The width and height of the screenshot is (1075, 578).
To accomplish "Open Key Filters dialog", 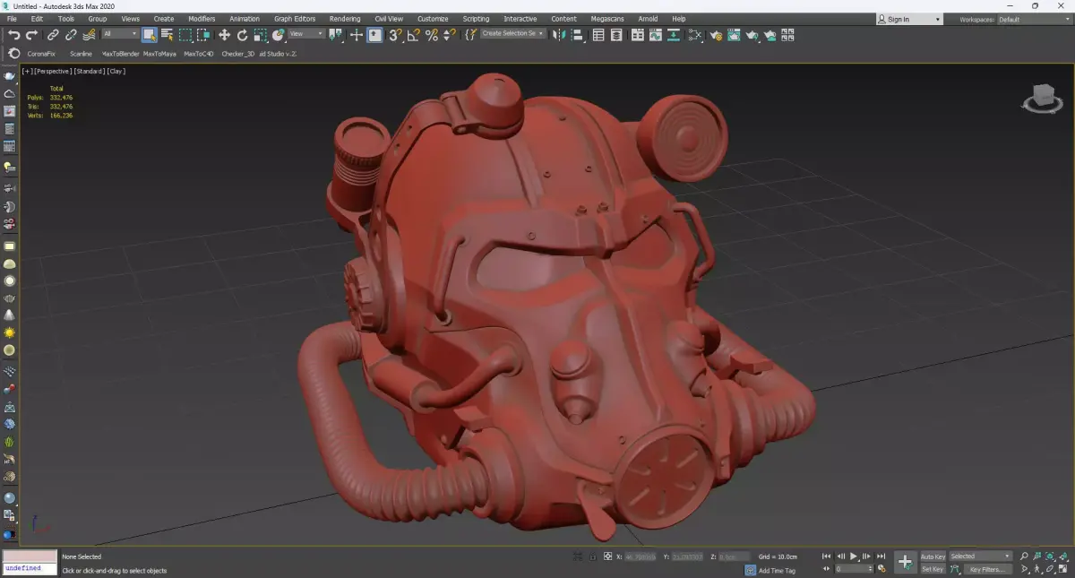I will [x=986, y=569].
